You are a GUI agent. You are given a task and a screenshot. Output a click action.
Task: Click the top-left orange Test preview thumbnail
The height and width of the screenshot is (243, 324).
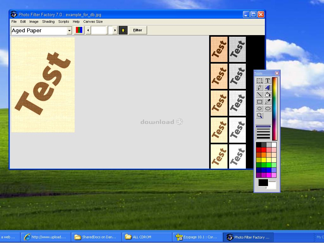point(219,49)
